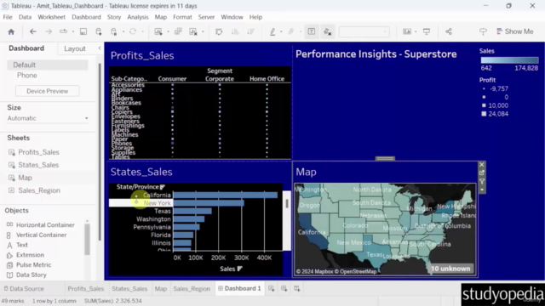This screenshot has width=545, height=306.
Task: Open the Worksheet menu
Action: (x=51, y=17)
